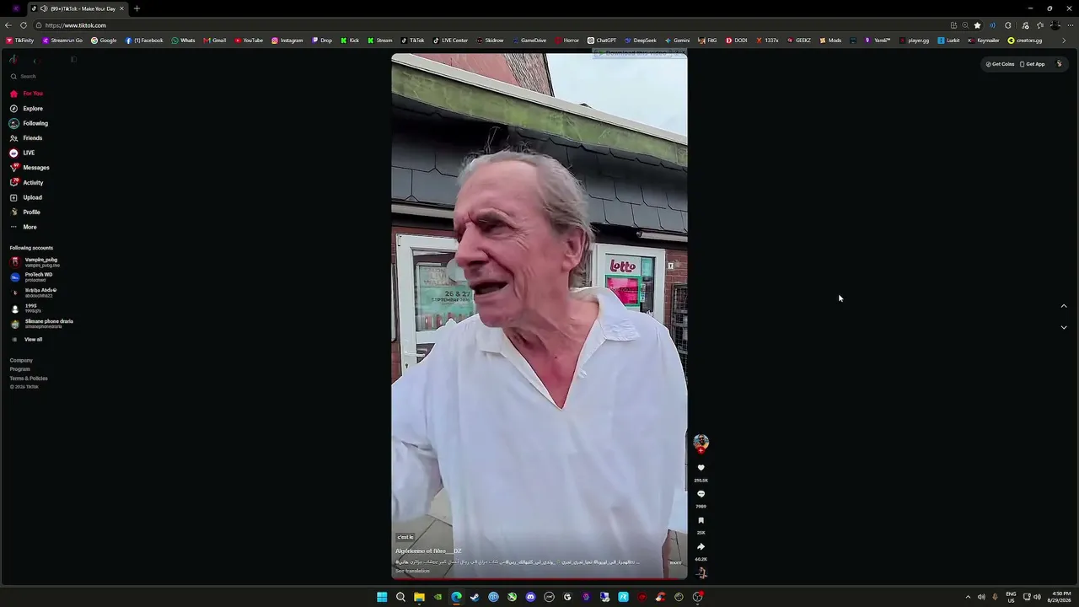This screenshot has height=607, width=1079.
Task: Open File Explorer from the taskbar
Action: pos(419,597)
